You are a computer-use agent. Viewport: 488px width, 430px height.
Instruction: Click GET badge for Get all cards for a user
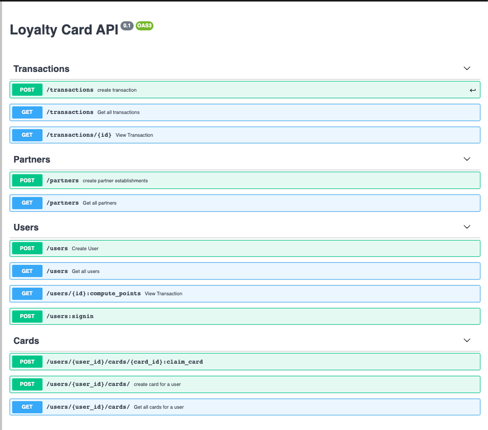point(27,407)
